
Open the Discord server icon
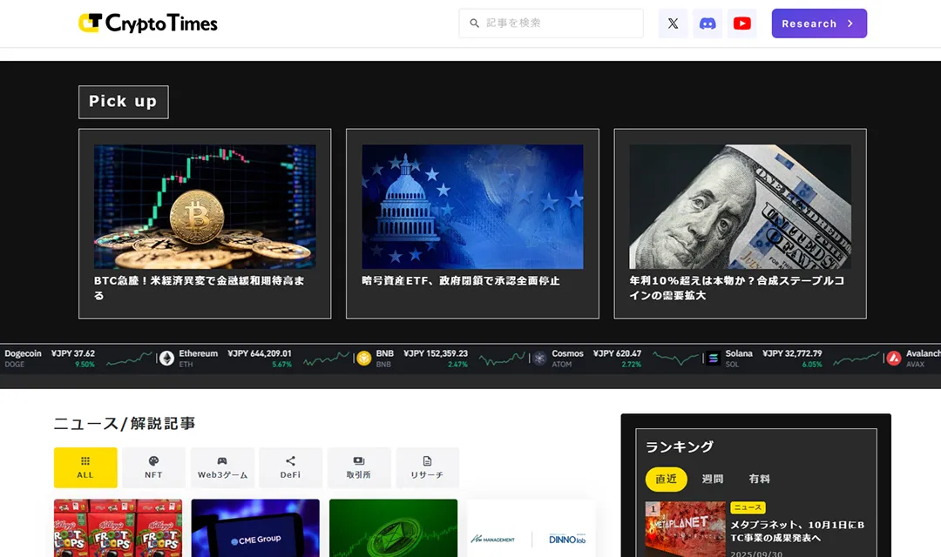(707, 23)
